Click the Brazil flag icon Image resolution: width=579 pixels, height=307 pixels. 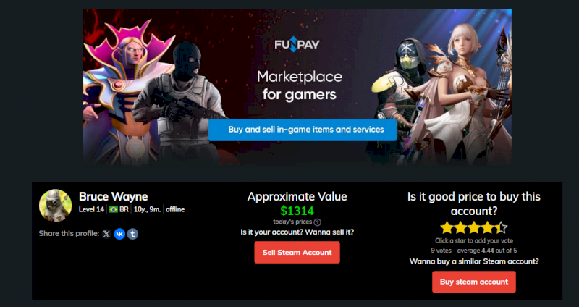114,209
